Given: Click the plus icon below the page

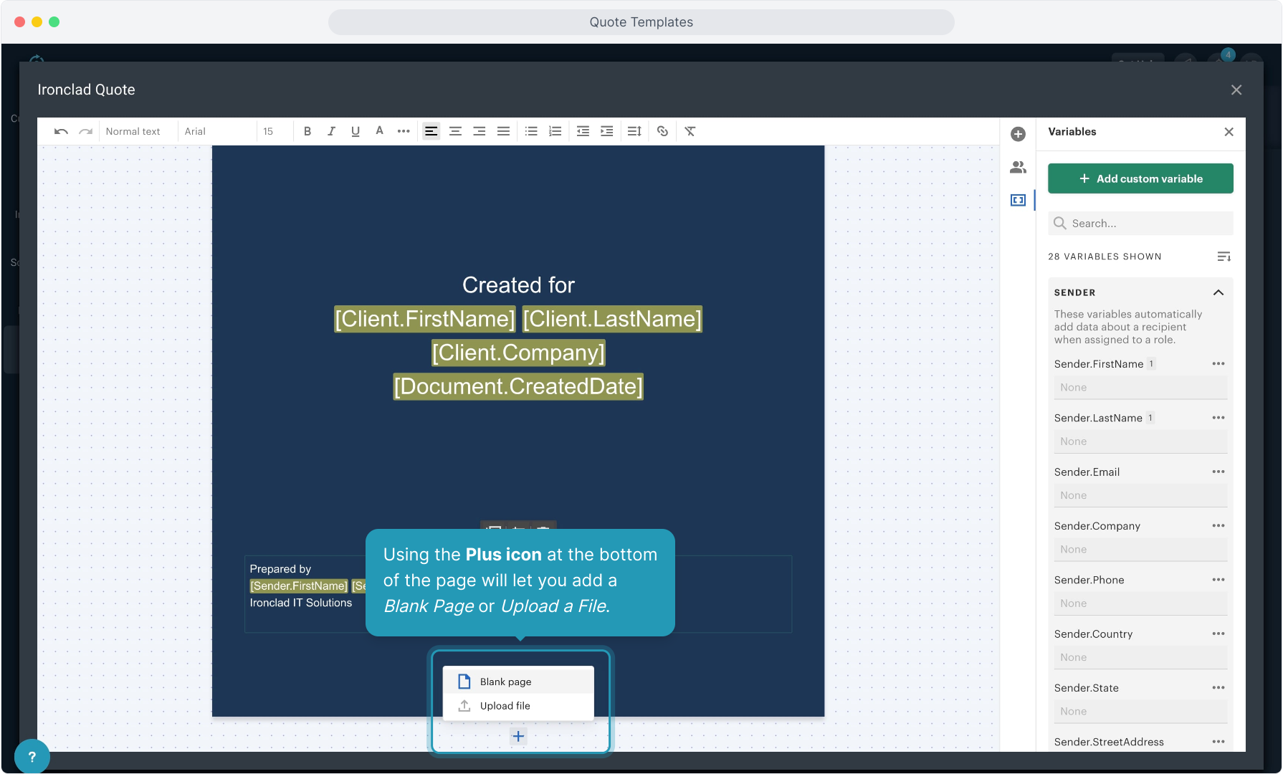Looking at the screenshot, I should tap(518, 736).
